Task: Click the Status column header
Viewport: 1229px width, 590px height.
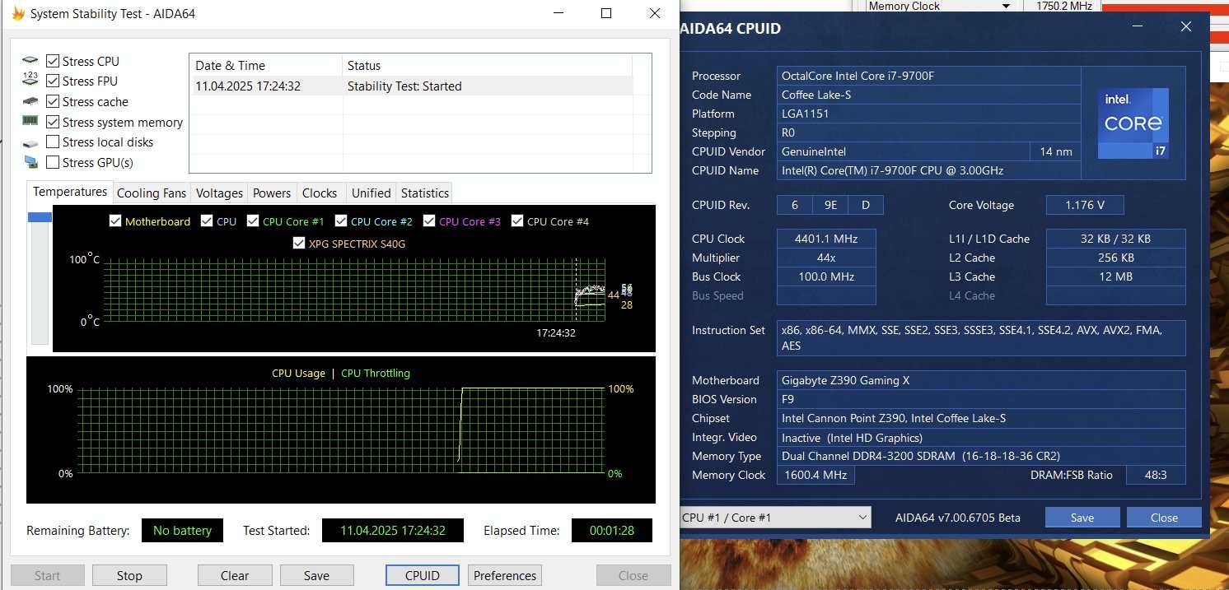Action: point(487,65)
